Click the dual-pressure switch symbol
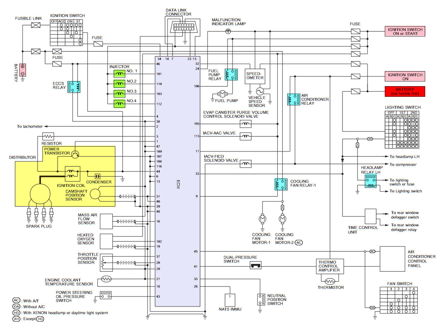The height and width of the screenshot is (331, 441). tap(255, 266)
